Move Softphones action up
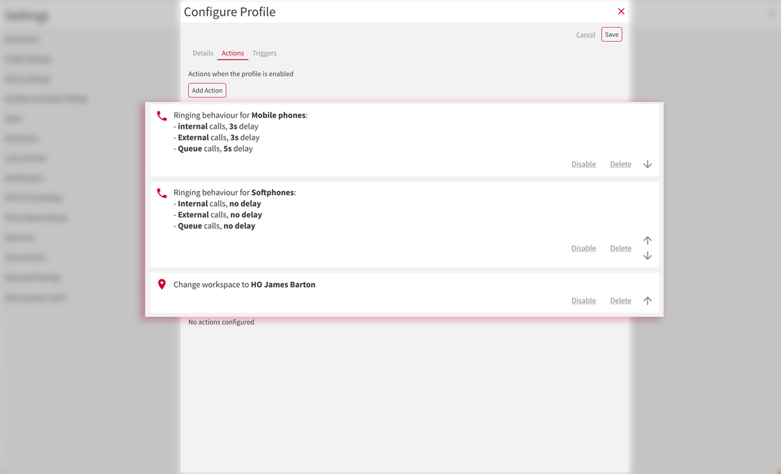 click(x=647, y=240)
